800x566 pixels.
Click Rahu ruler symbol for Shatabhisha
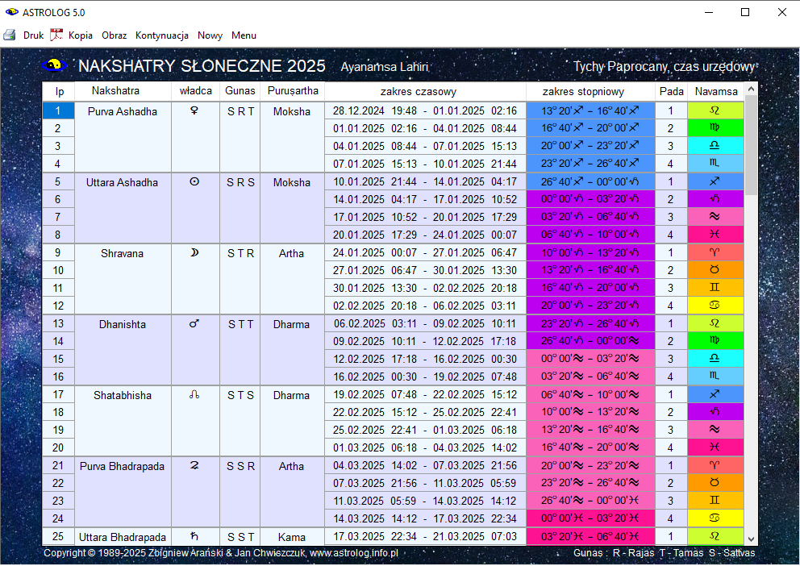[x=194, y=395]
